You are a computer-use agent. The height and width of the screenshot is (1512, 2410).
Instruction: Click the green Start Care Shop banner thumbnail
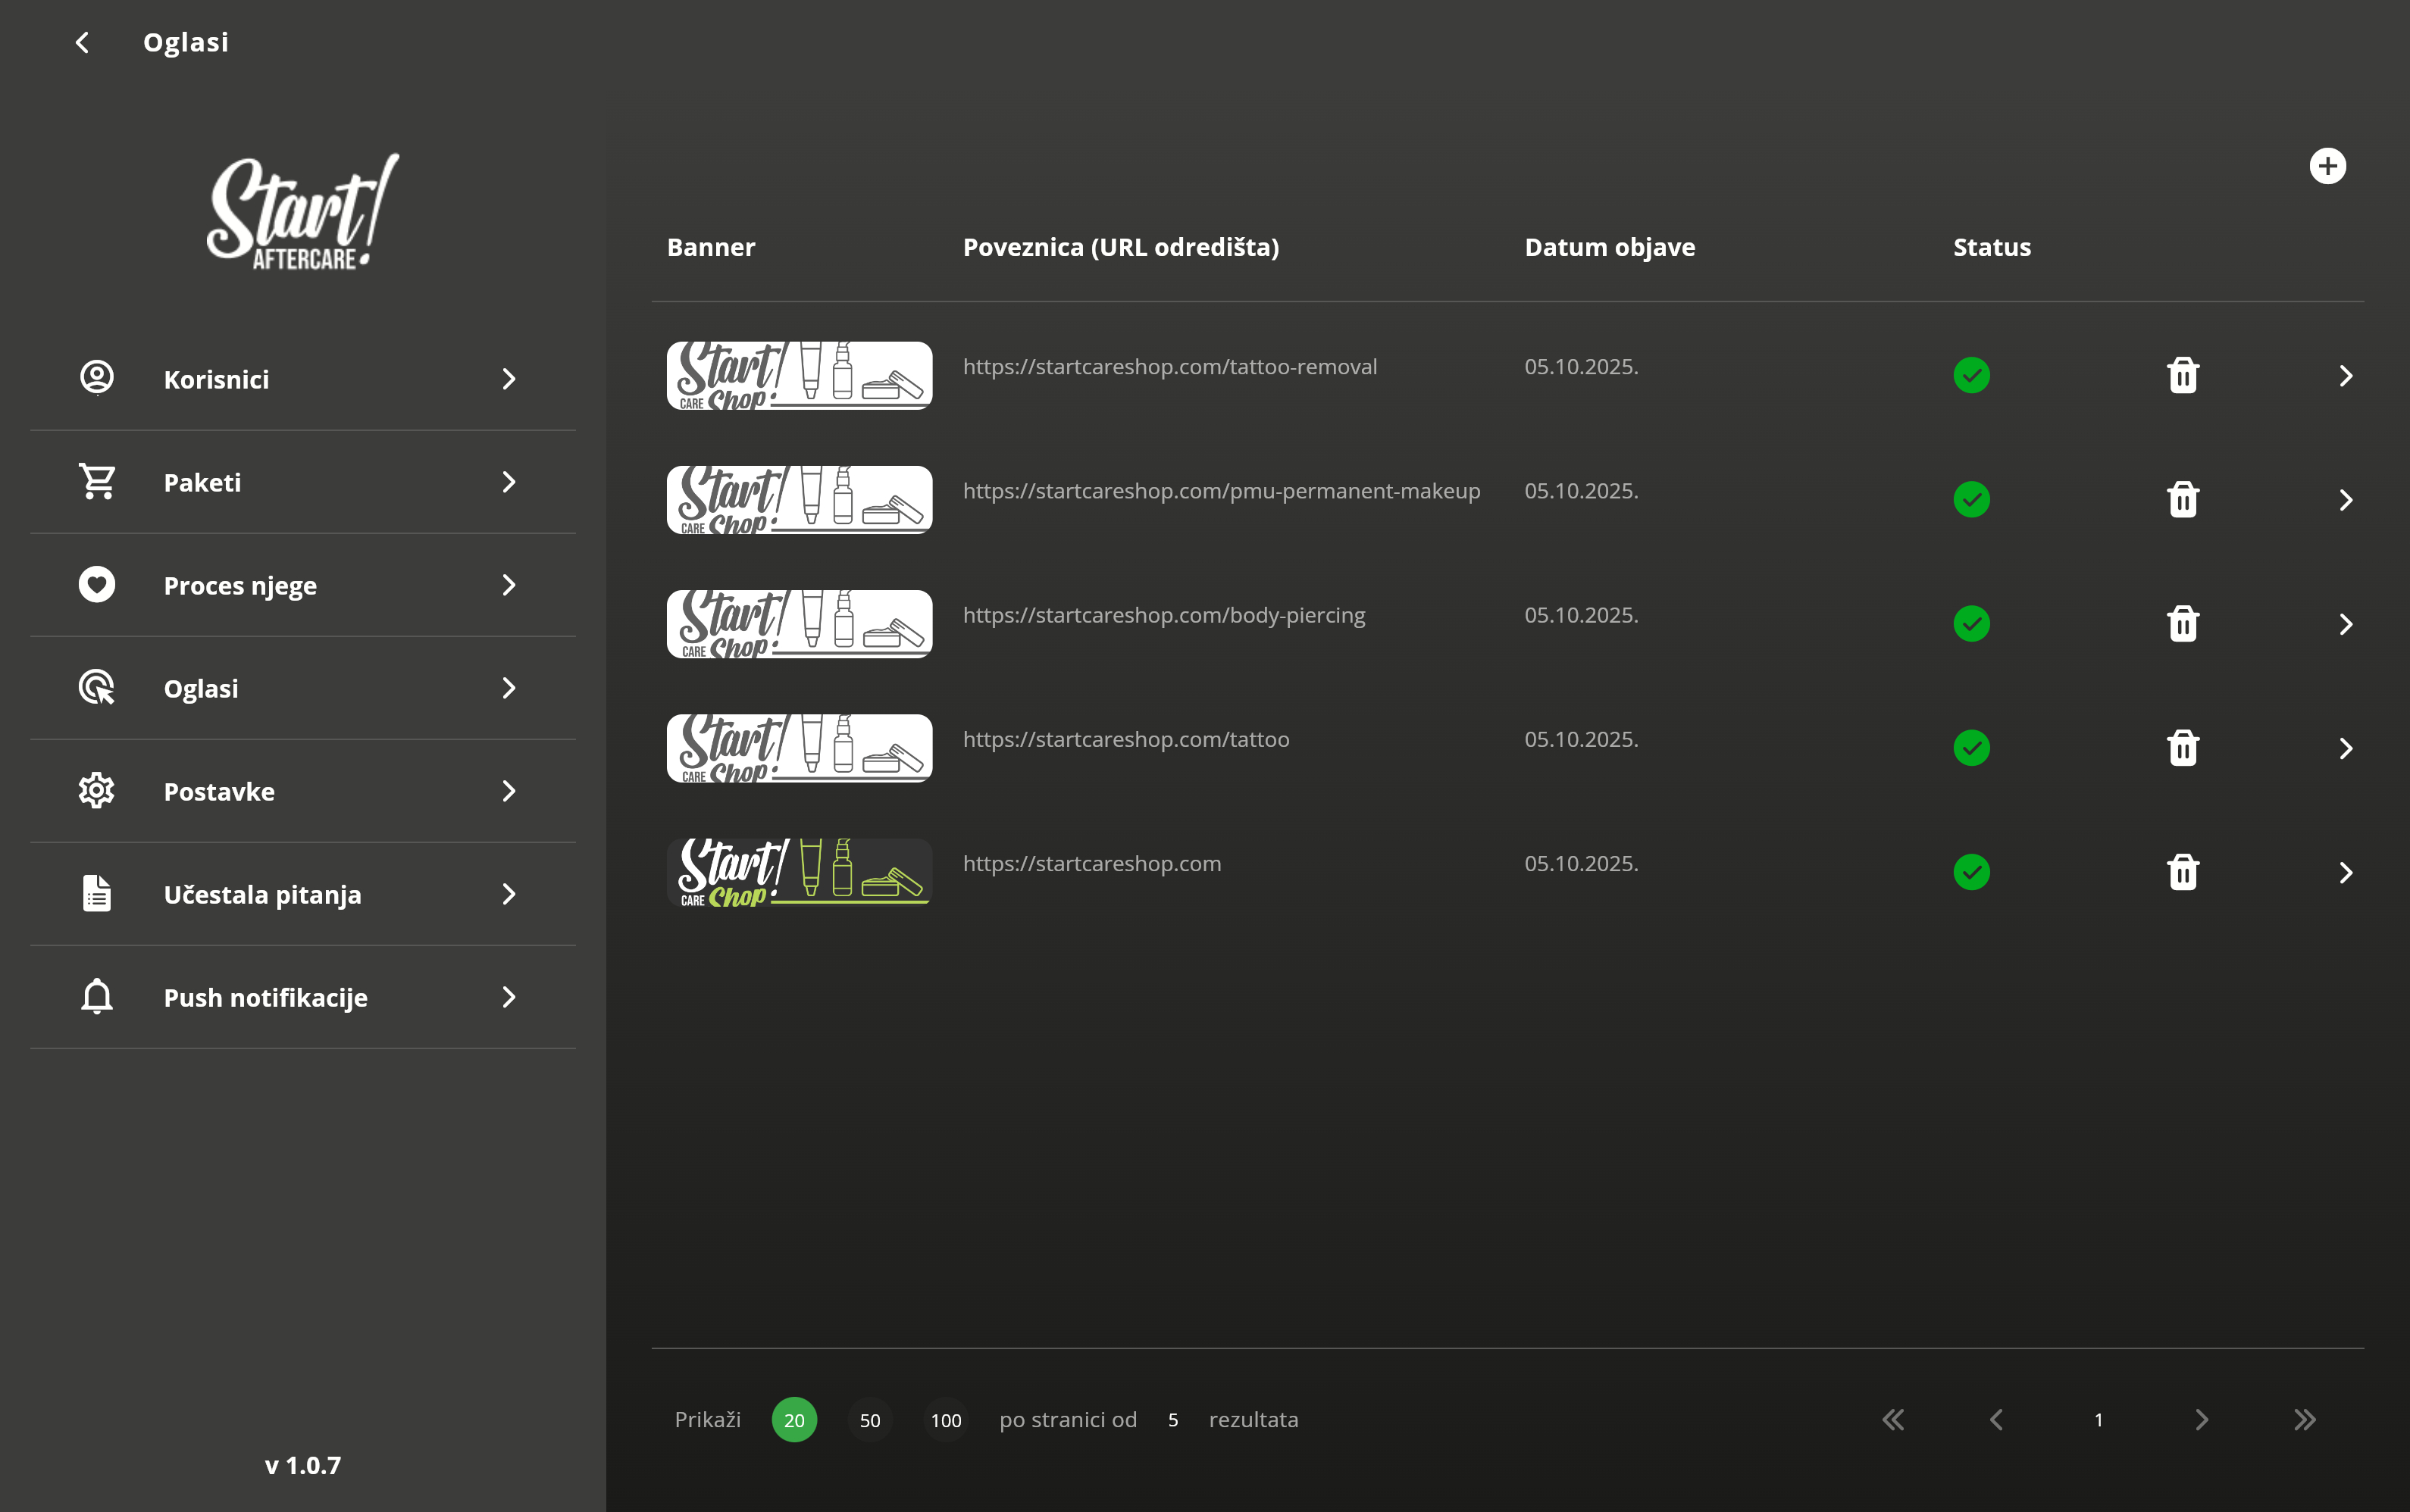pyautogui.click(x=798, y=872)
